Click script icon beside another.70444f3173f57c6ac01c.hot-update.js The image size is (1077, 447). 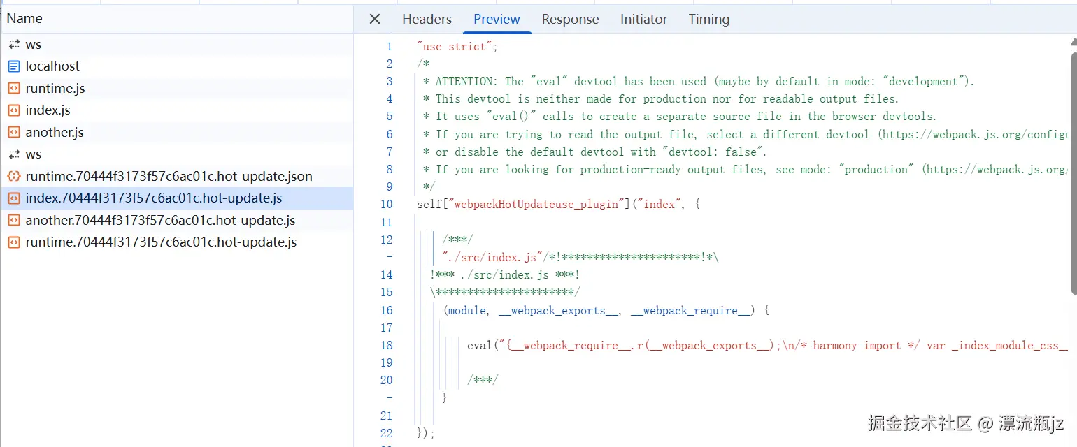click(14, 220)
